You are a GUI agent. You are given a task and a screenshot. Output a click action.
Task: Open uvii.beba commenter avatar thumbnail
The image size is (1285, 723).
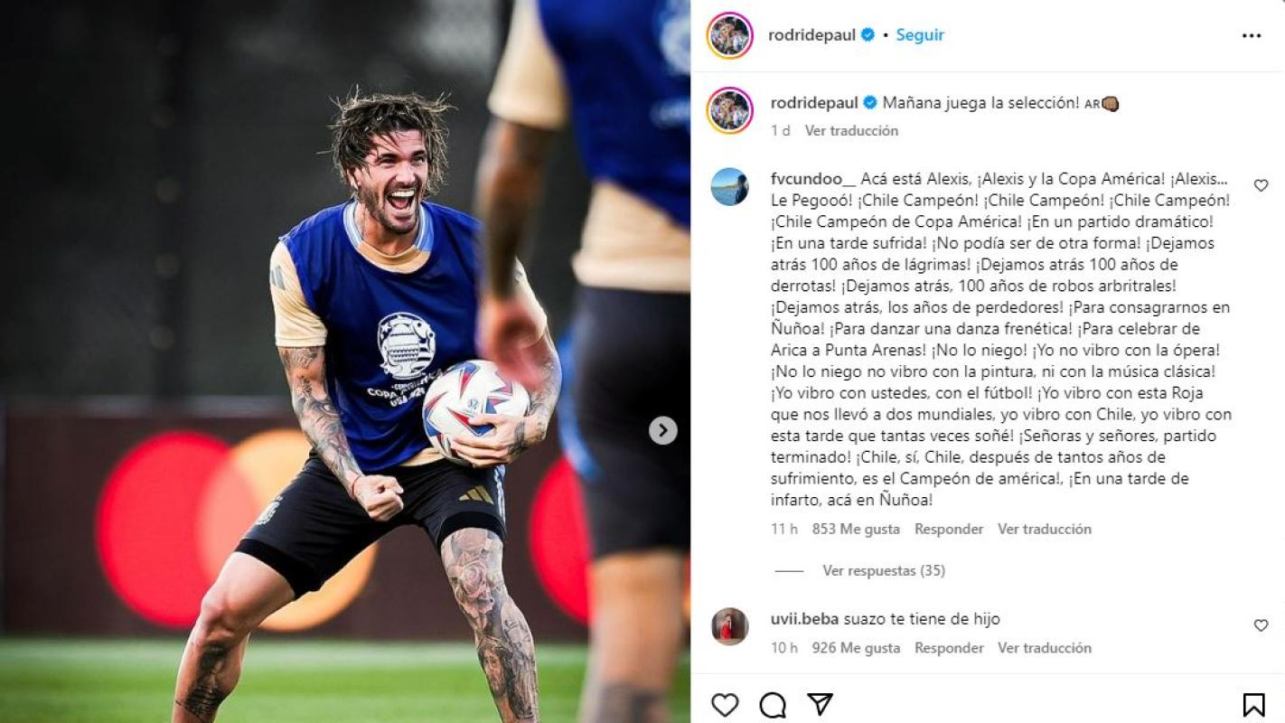(729, 626)
